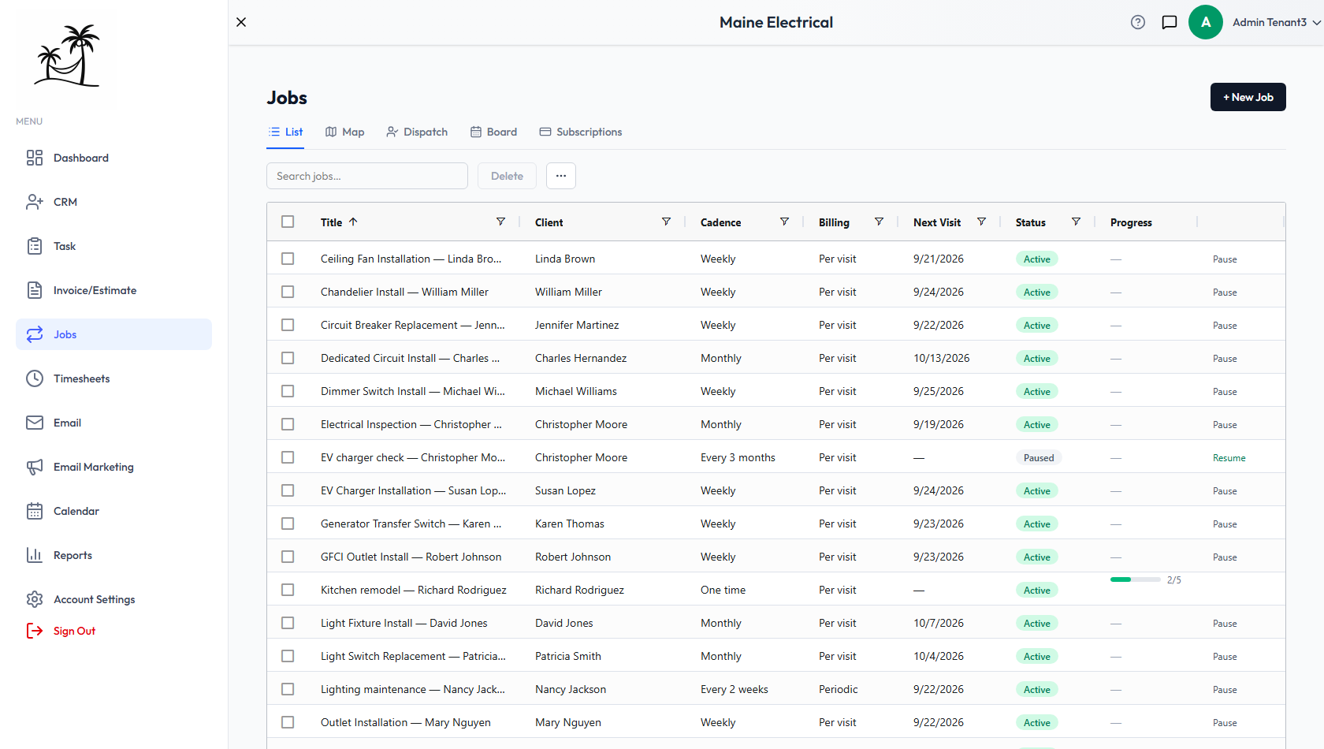Click the Email envelope icon
Image resolution: width=1324 pixels, height=749 pixels.
(35, 423)
